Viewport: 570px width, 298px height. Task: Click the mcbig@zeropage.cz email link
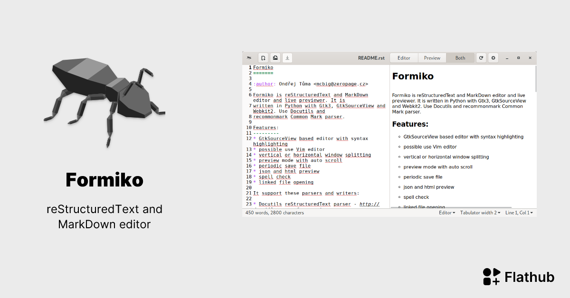342,84
